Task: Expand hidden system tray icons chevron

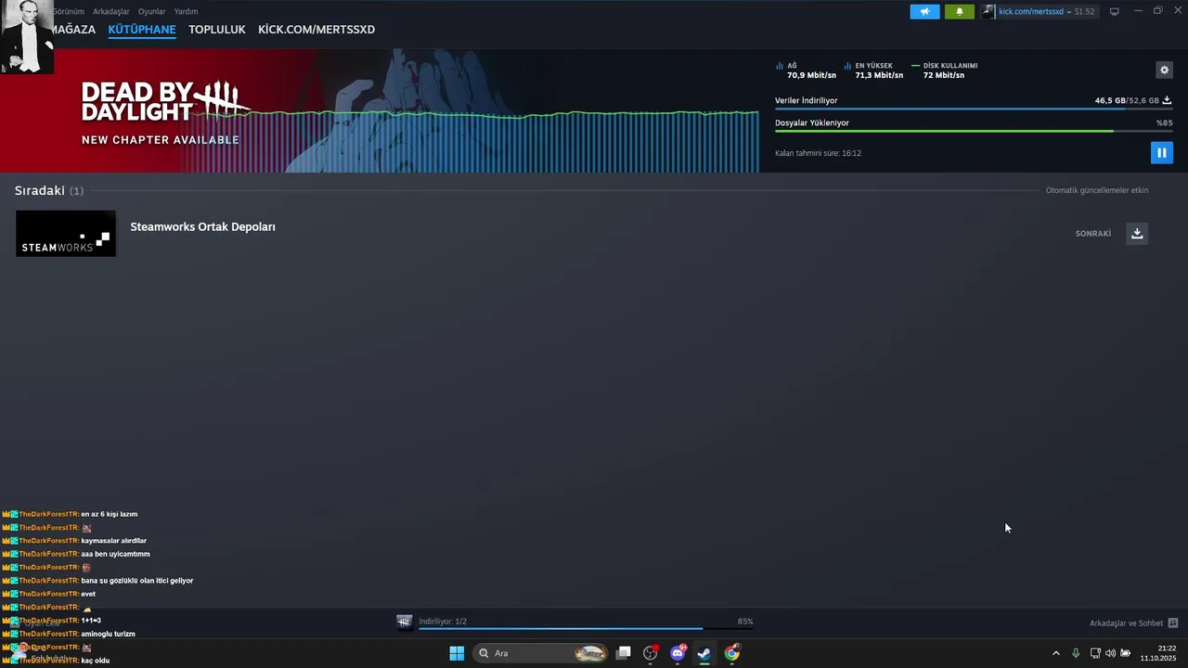Action: [1055, 653]
